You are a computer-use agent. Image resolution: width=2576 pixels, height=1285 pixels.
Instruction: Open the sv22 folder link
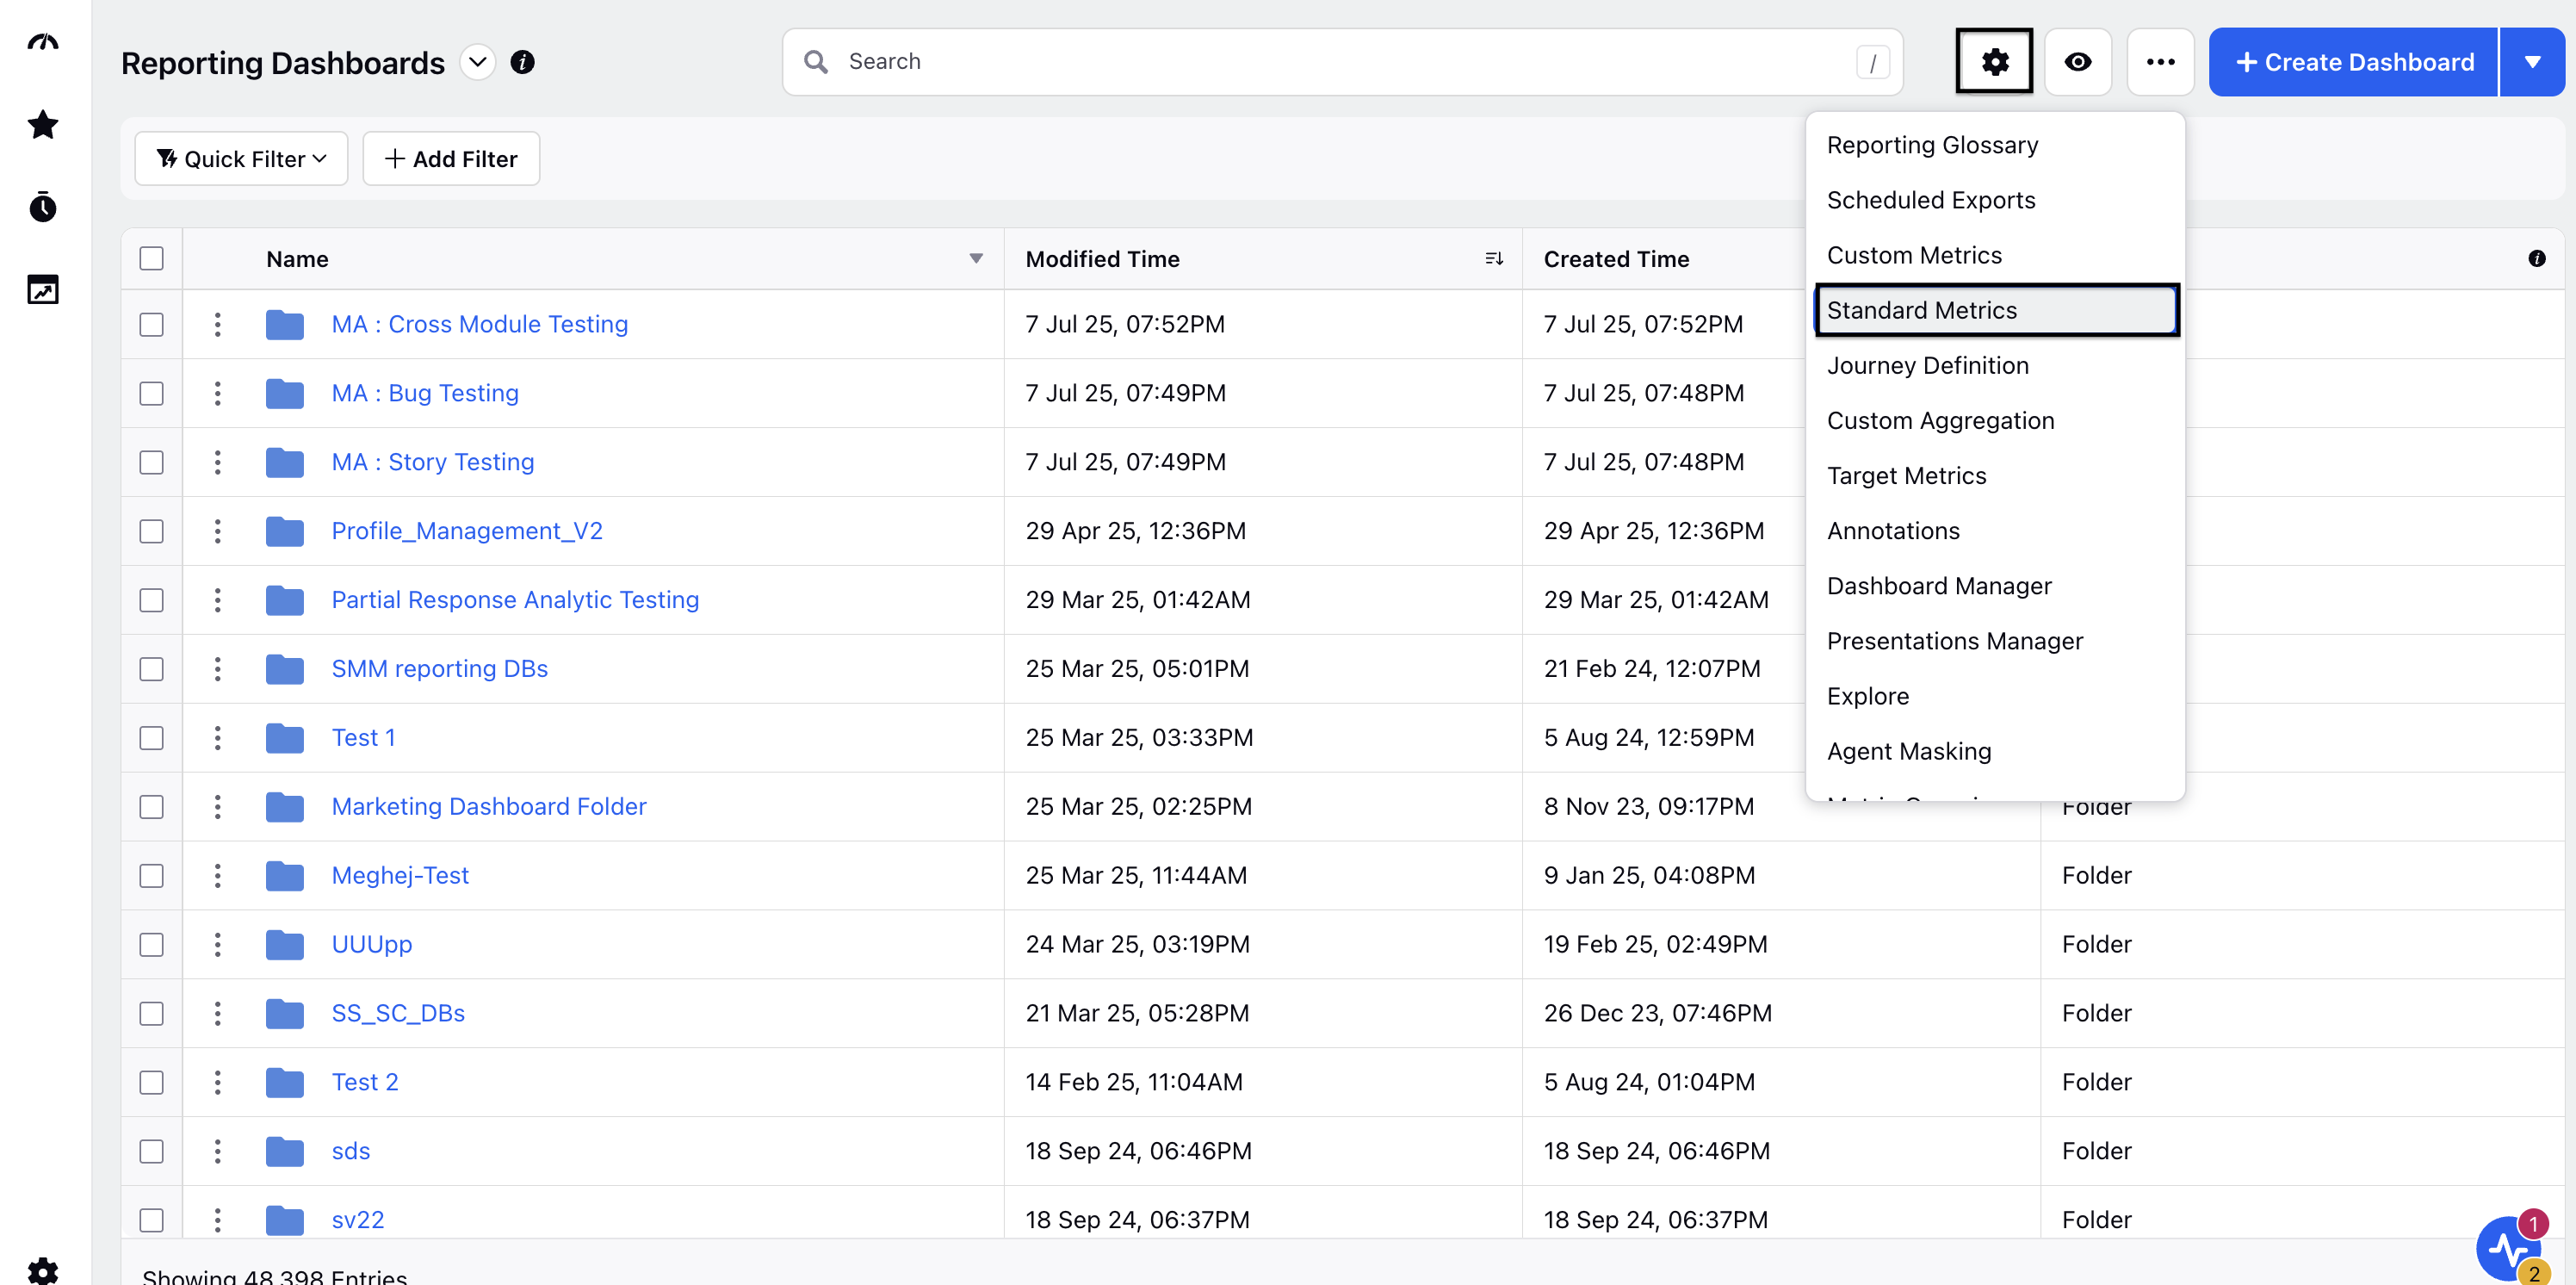[x=357, y=1220]
